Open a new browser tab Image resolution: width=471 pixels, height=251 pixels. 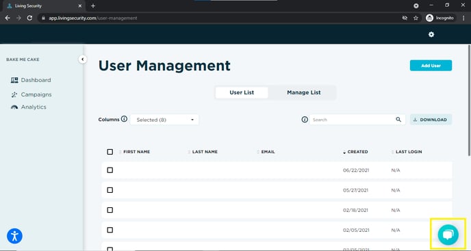point(93,5)
